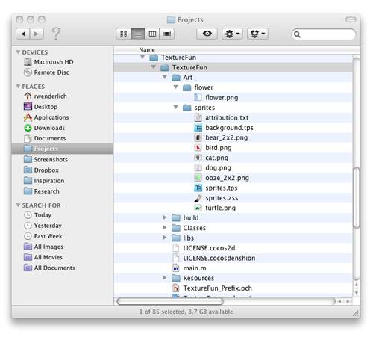
Task: Switch to list view
Action: tap(138, 34)
